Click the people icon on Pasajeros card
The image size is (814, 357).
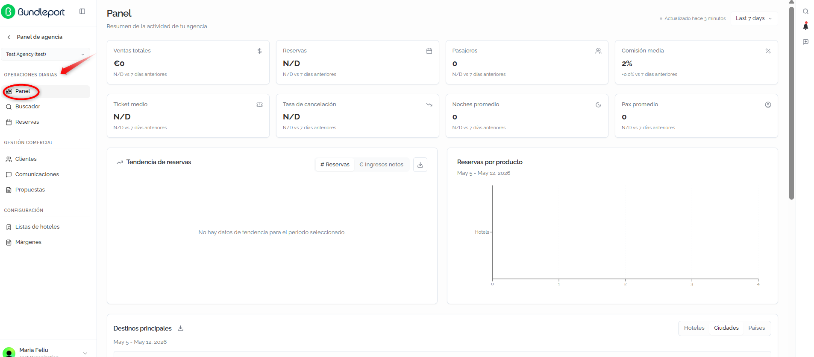(x=598, y=51)
